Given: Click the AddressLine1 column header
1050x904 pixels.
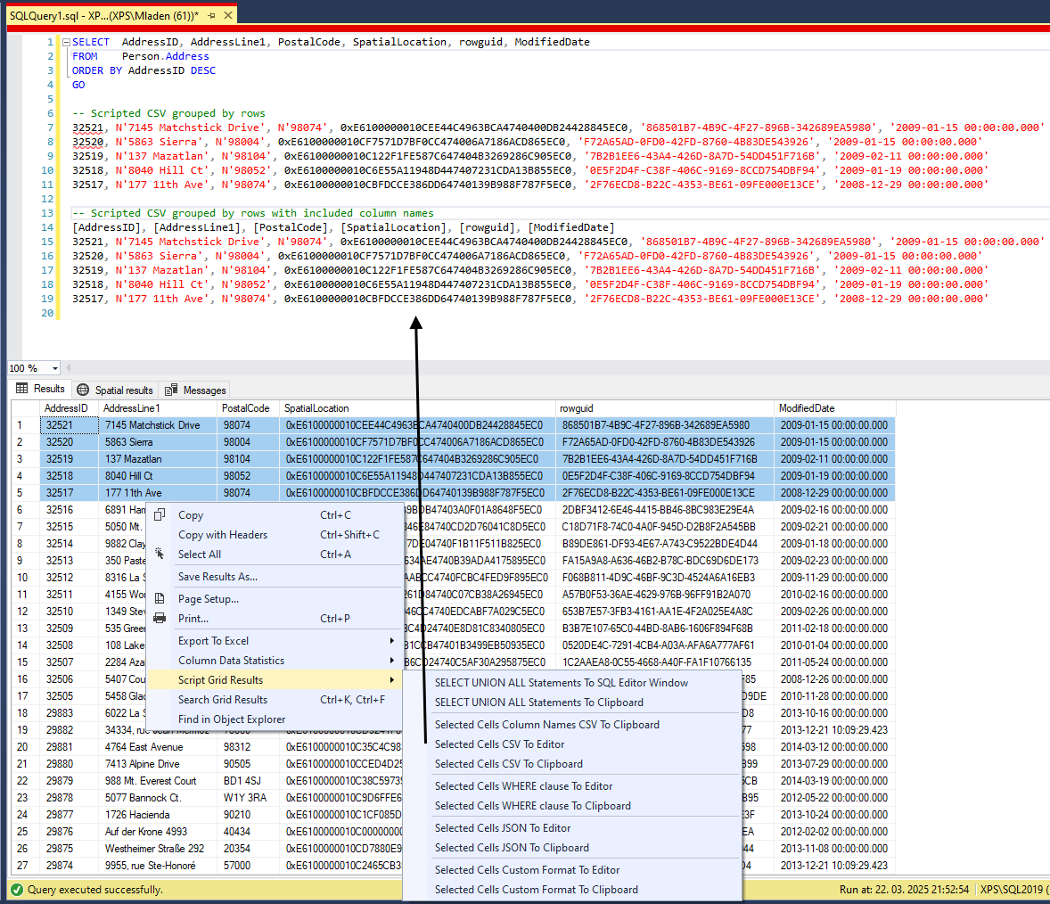Looking at the screenshot, I should tap(158, 408).
